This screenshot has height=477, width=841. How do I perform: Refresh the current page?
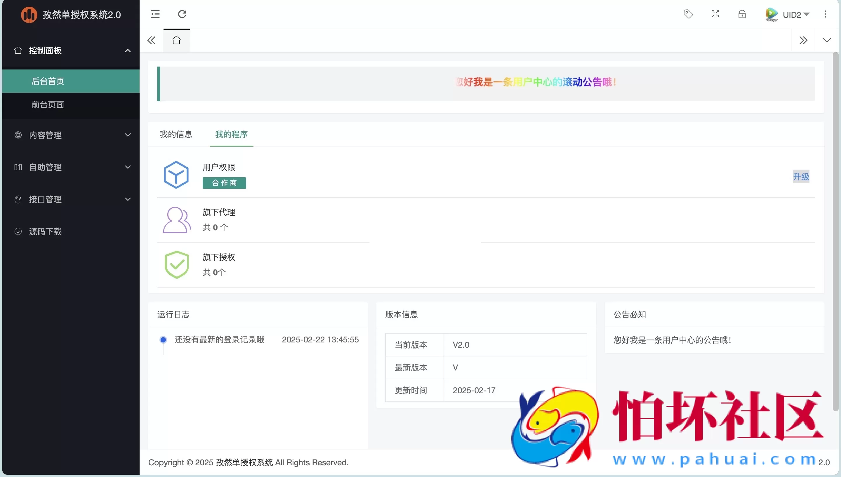182,14
